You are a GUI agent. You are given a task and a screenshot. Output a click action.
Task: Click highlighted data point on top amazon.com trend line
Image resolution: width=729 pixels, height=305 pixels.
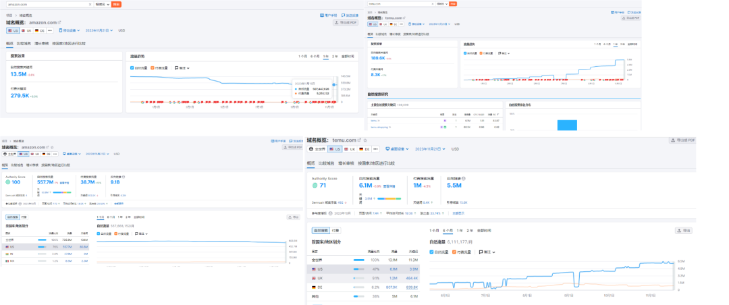tap(334, 84)
